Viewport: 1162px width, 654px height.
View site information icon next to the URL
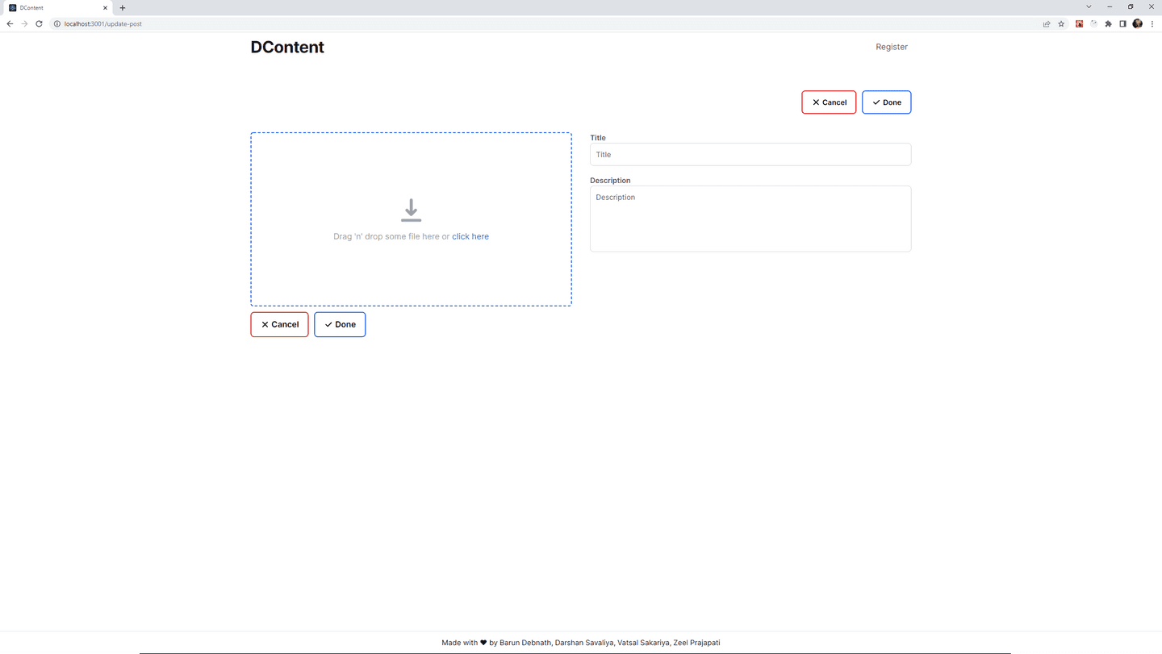pyautogui.click(x=56, y=23)
